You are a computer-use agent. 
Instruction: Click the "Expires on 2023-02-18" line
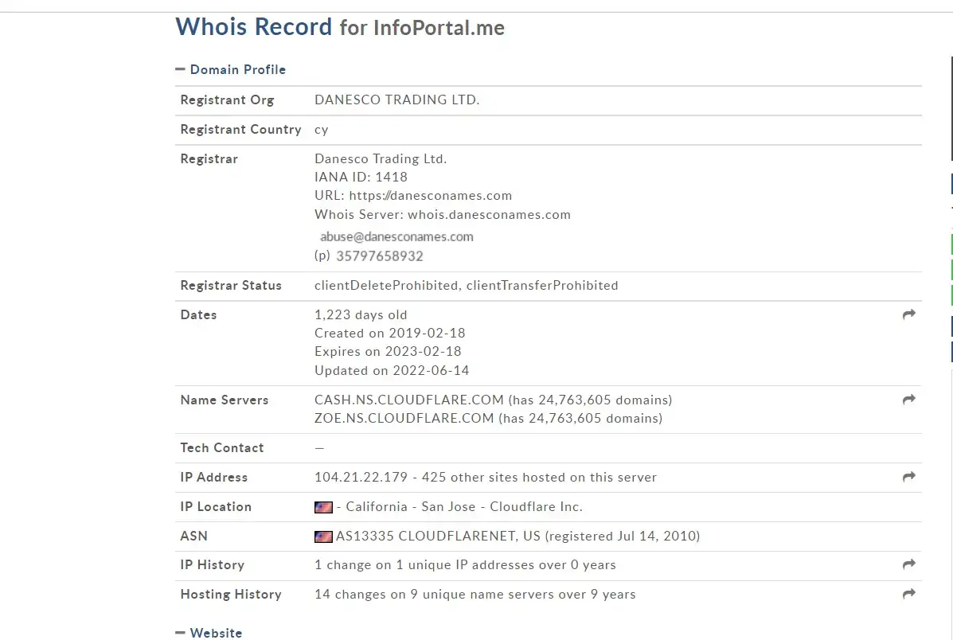388,351
